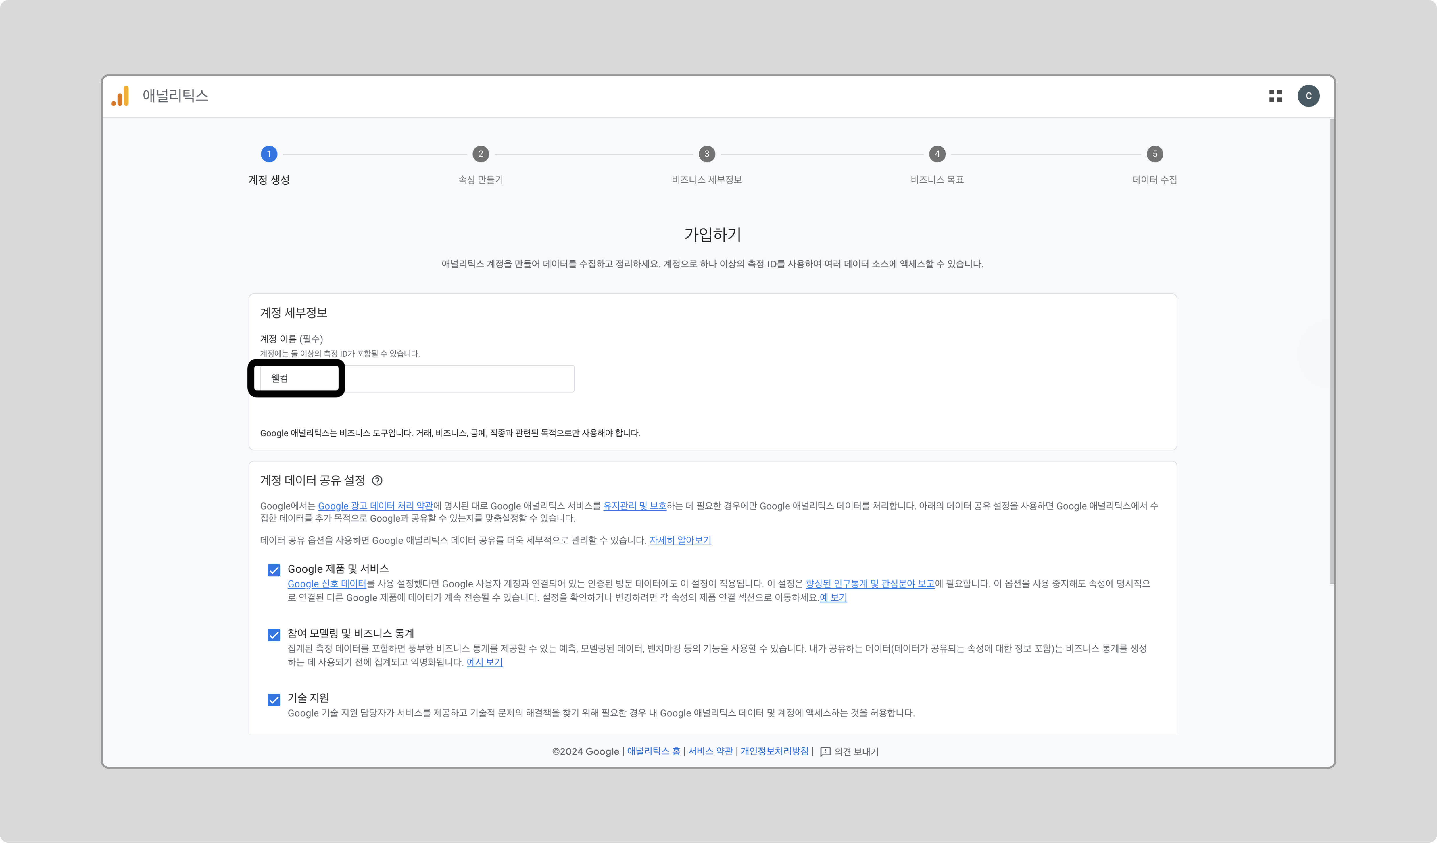Toggle the 참여 모델링 및 비즈니스 통계 checkbox

point(274,635)
